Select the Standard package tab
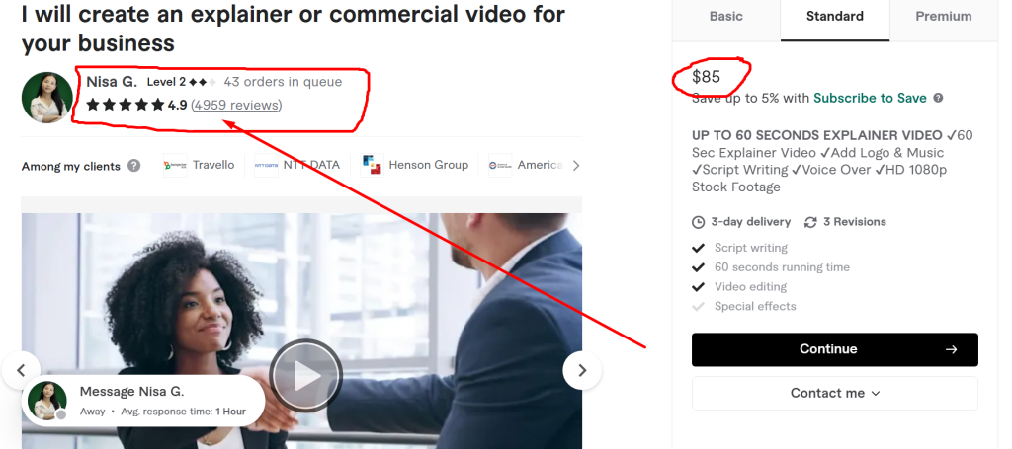The height and width of the screenshot is (449, 1012). (x=834, y=17)
